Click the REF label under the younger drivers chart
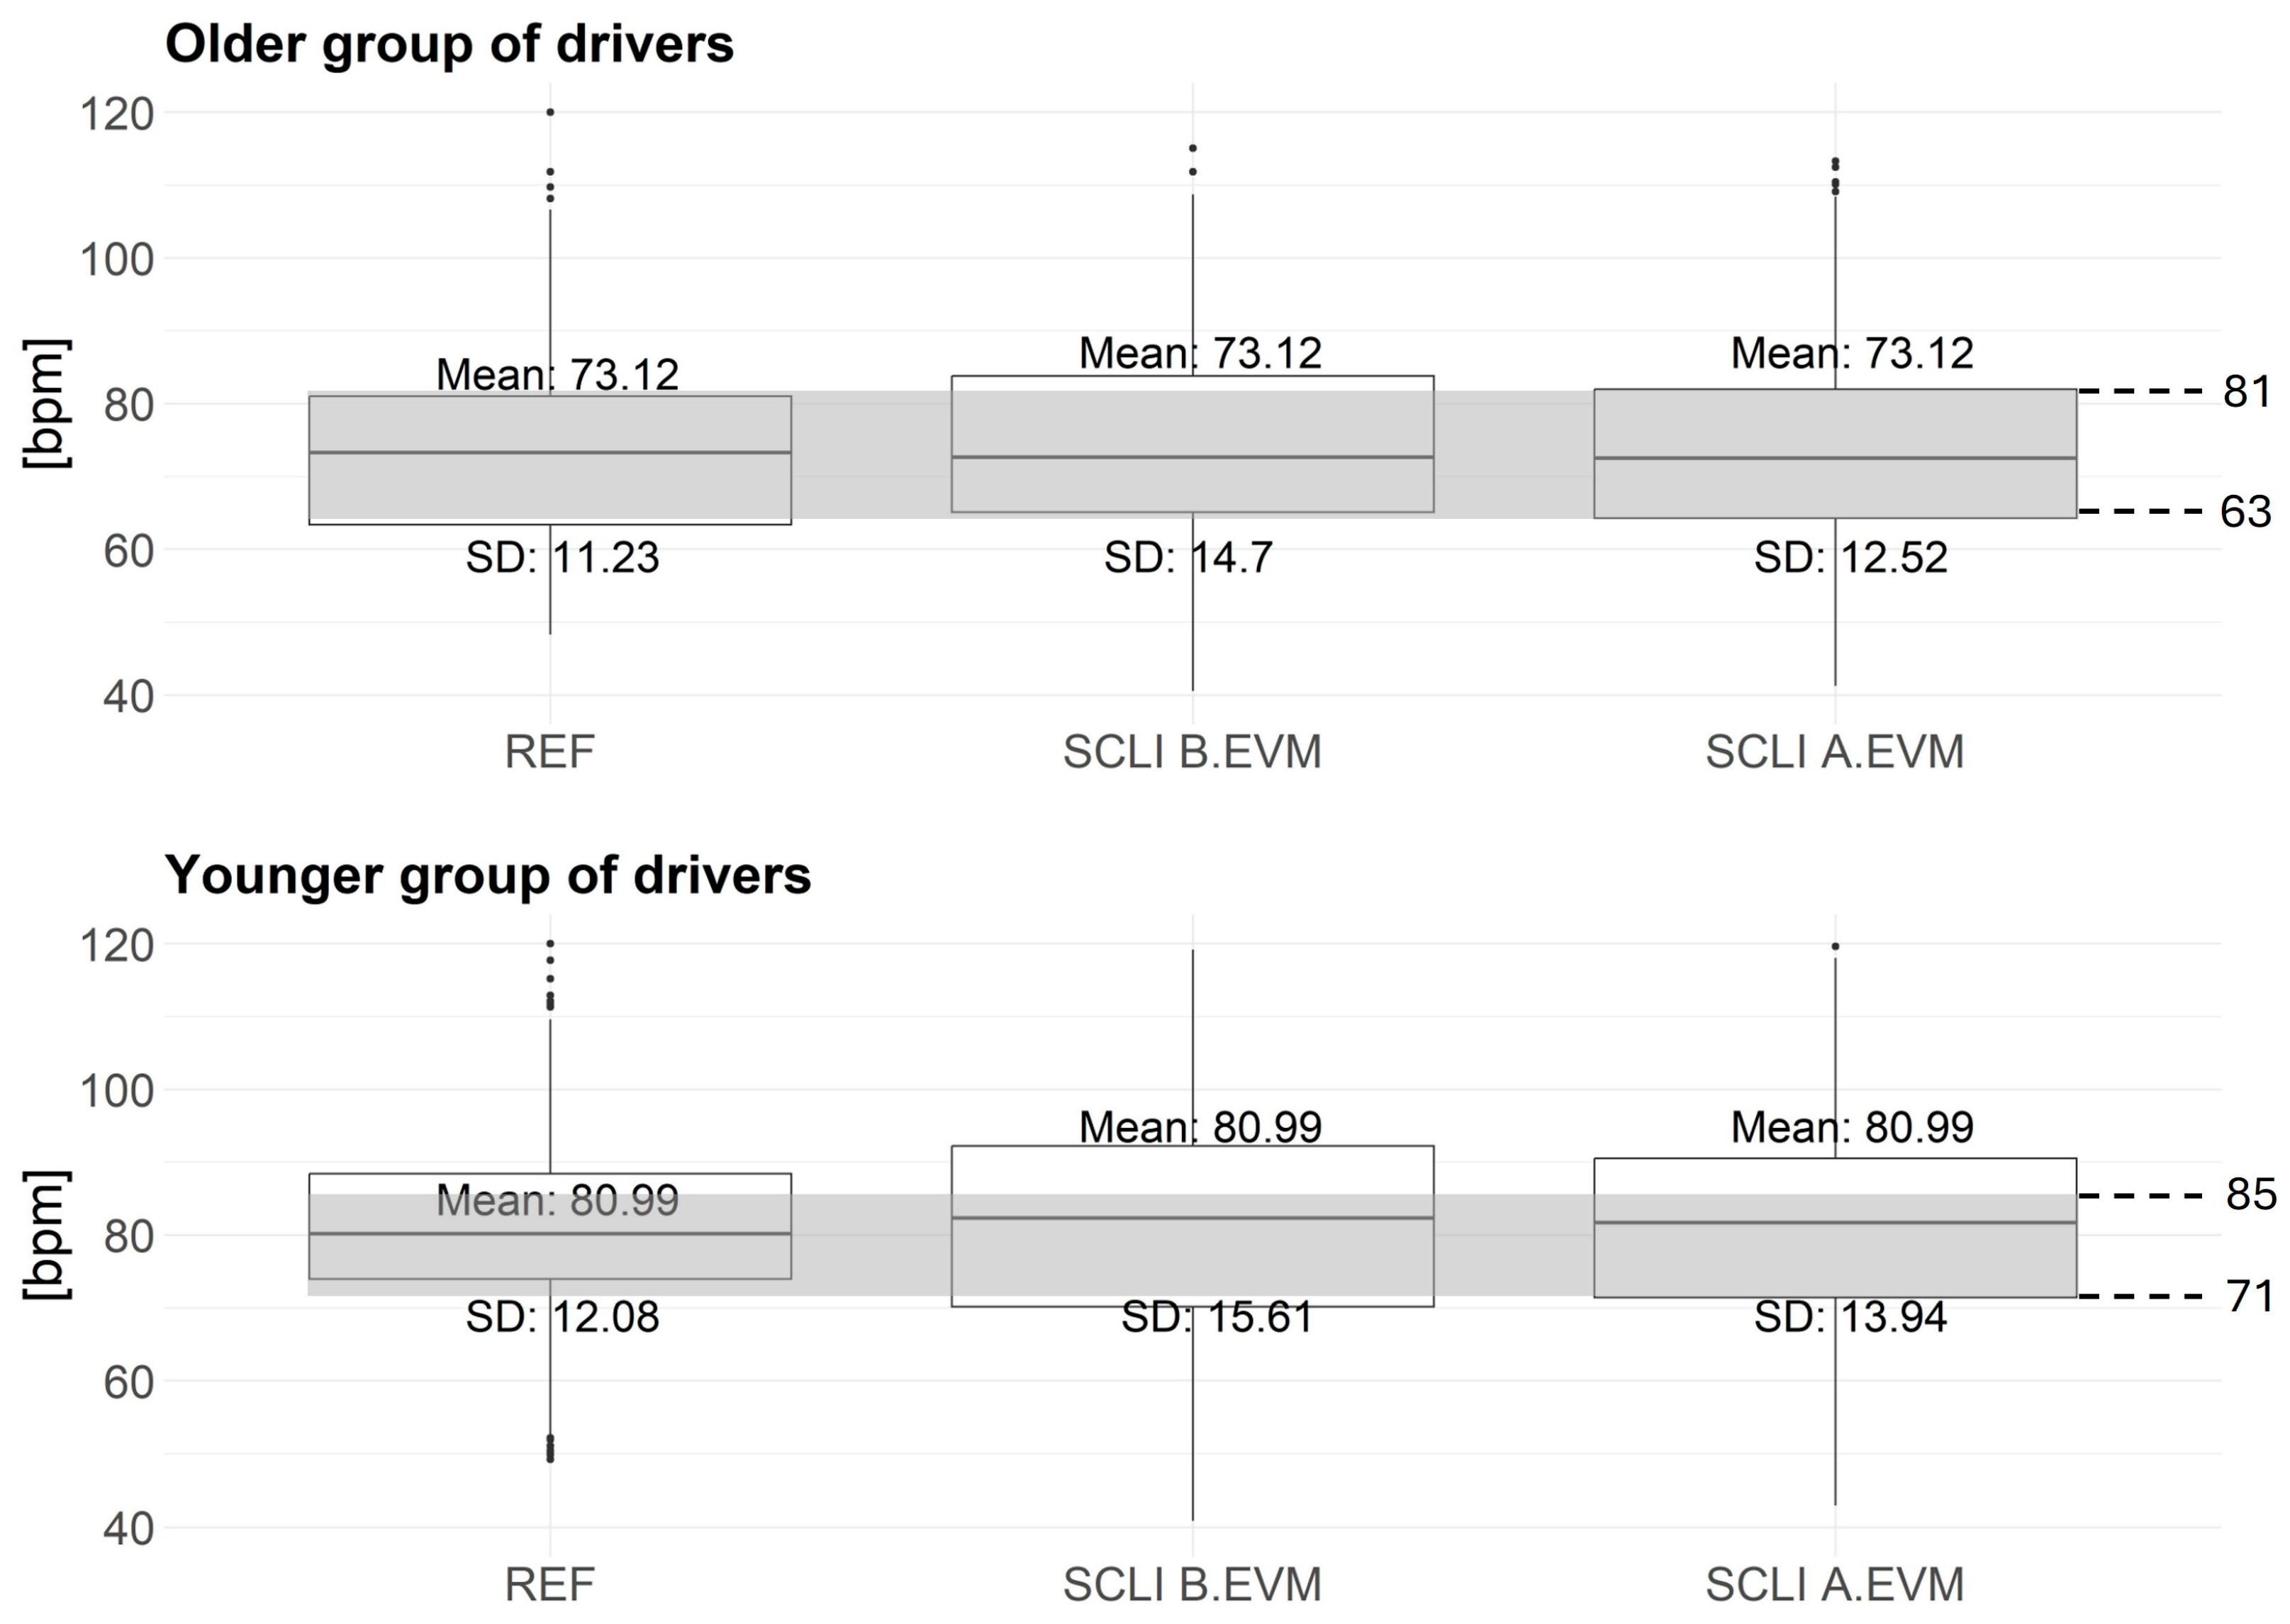The height and width of the screenshot is (1624, 2290). tap(549, 1584)
